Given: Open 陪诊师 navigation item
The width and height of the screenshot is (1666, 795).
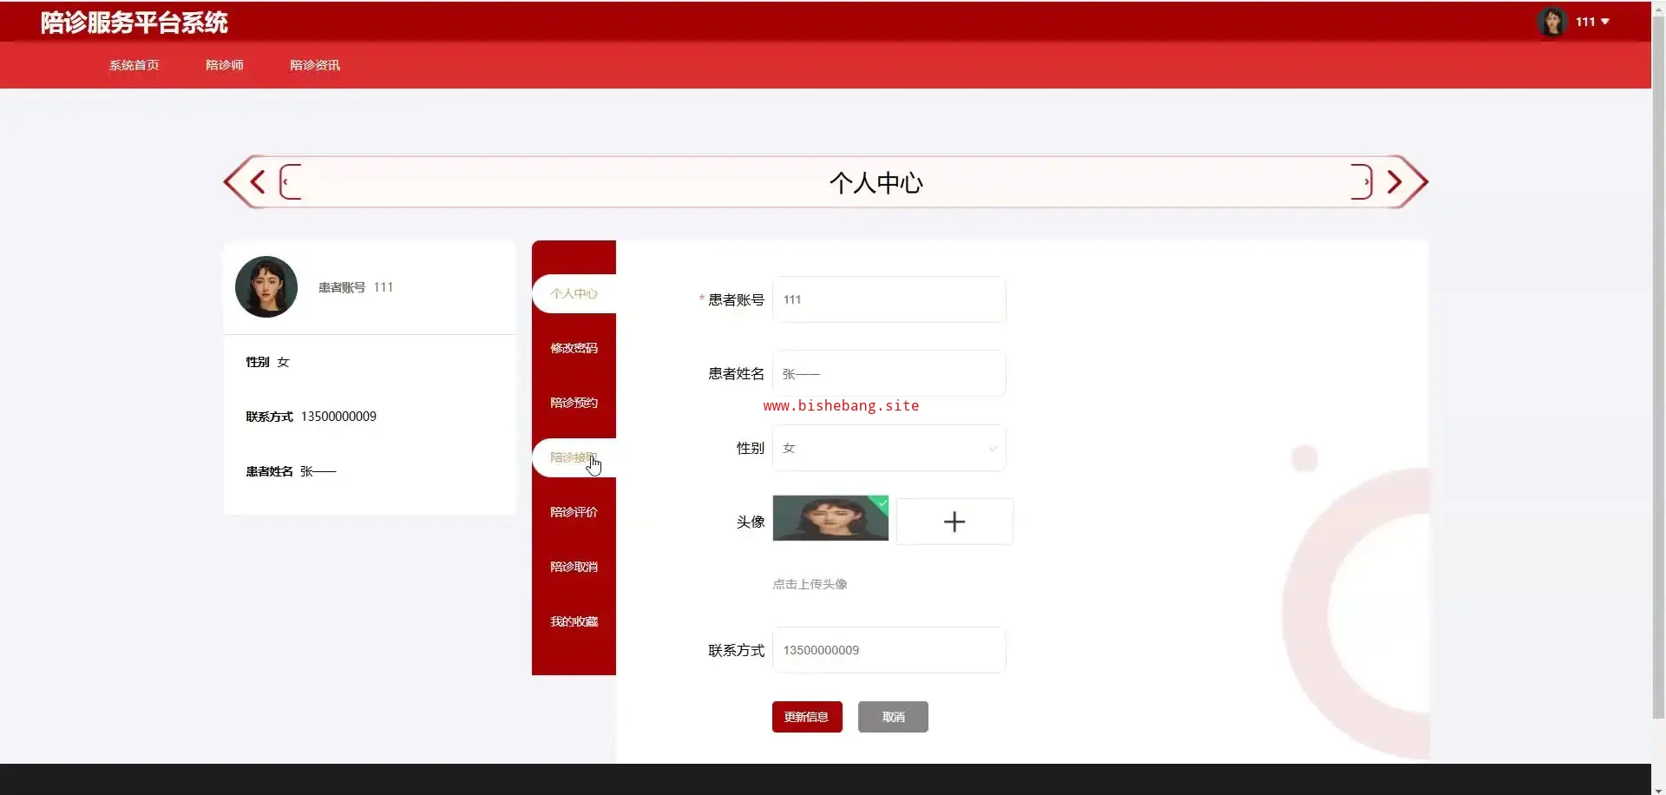Looking at the screenshot, I should [x=225, y=65].
